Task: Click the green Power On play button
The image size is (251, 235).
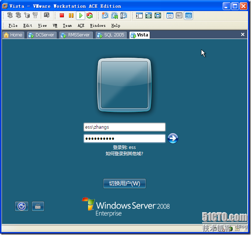Action: [x=80, y=15]
